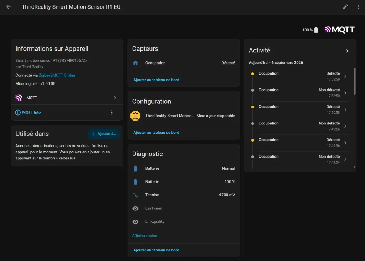
Task: Click the Linkquality eye icon
Action: 135,222
